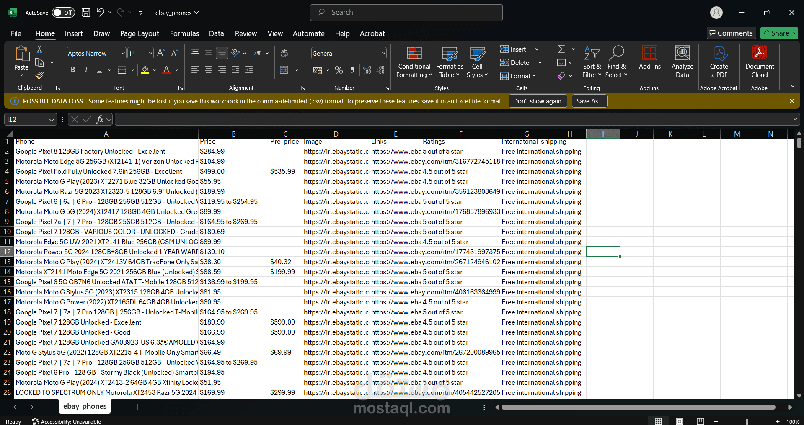Open the Formulas ribbon tab

pyautogui.click(x=184, y=33)
